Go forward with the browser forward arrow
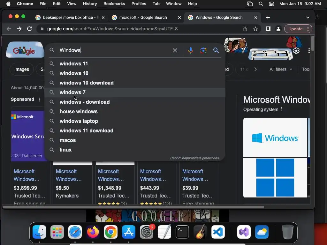Viewport: 327px width, 245px height. click(19, 29)
